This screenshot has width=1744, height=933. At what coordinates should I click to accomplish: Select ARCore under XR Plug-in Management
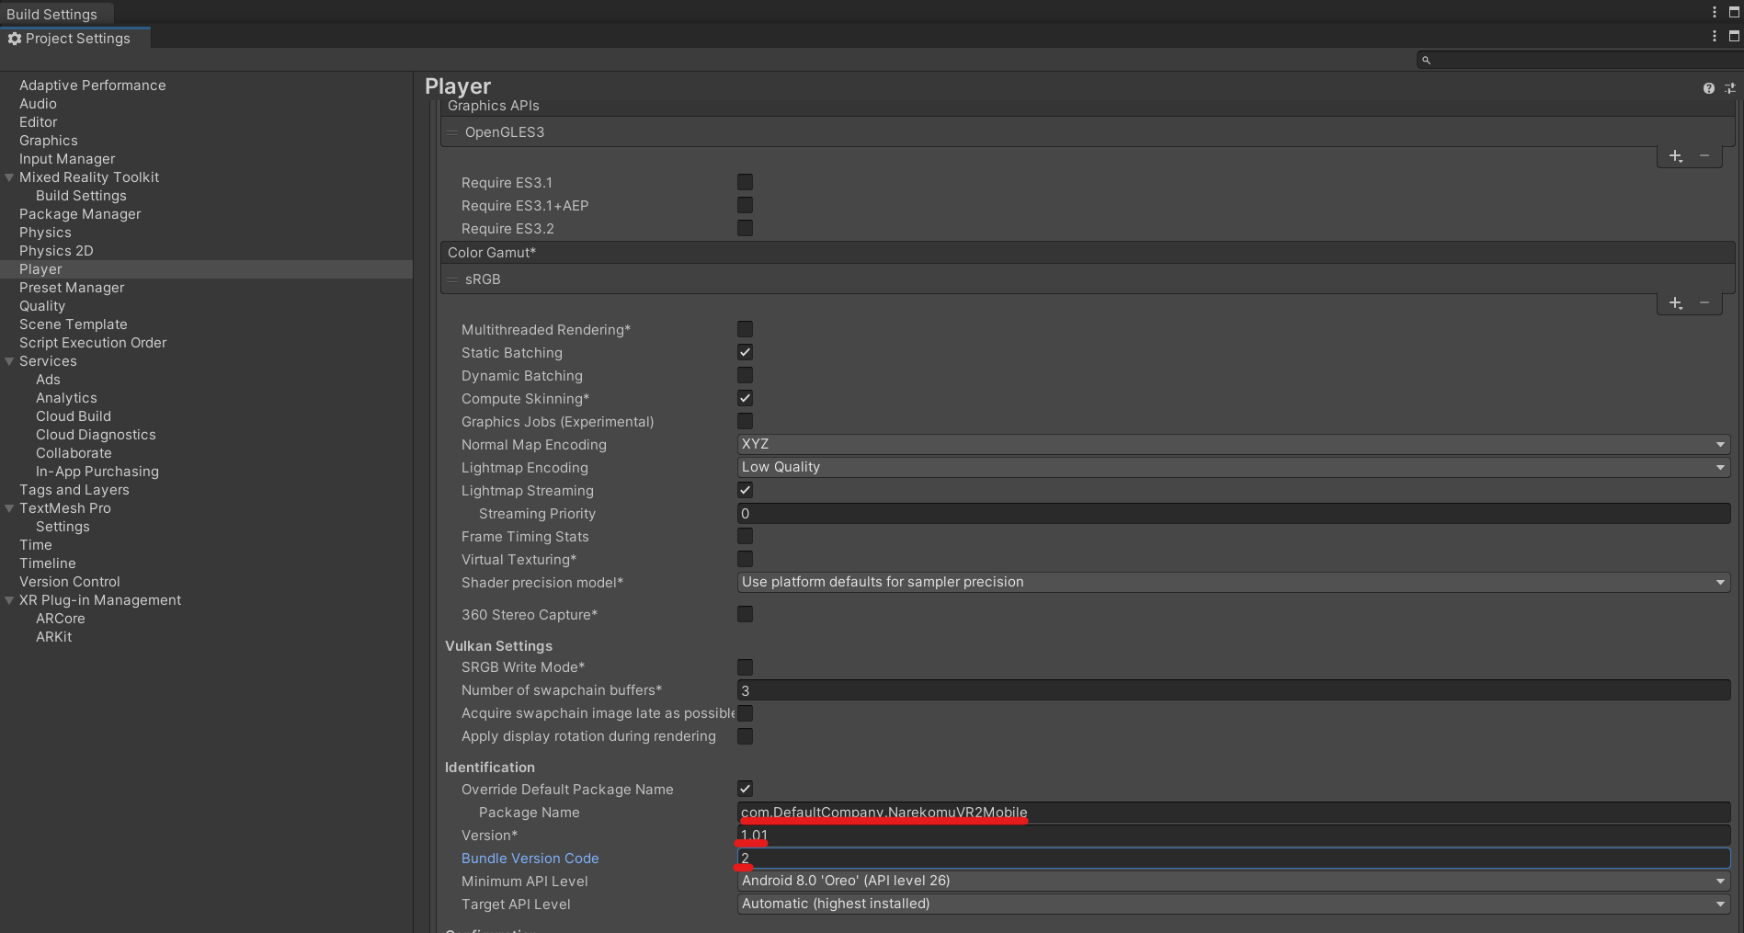[61, 619]
